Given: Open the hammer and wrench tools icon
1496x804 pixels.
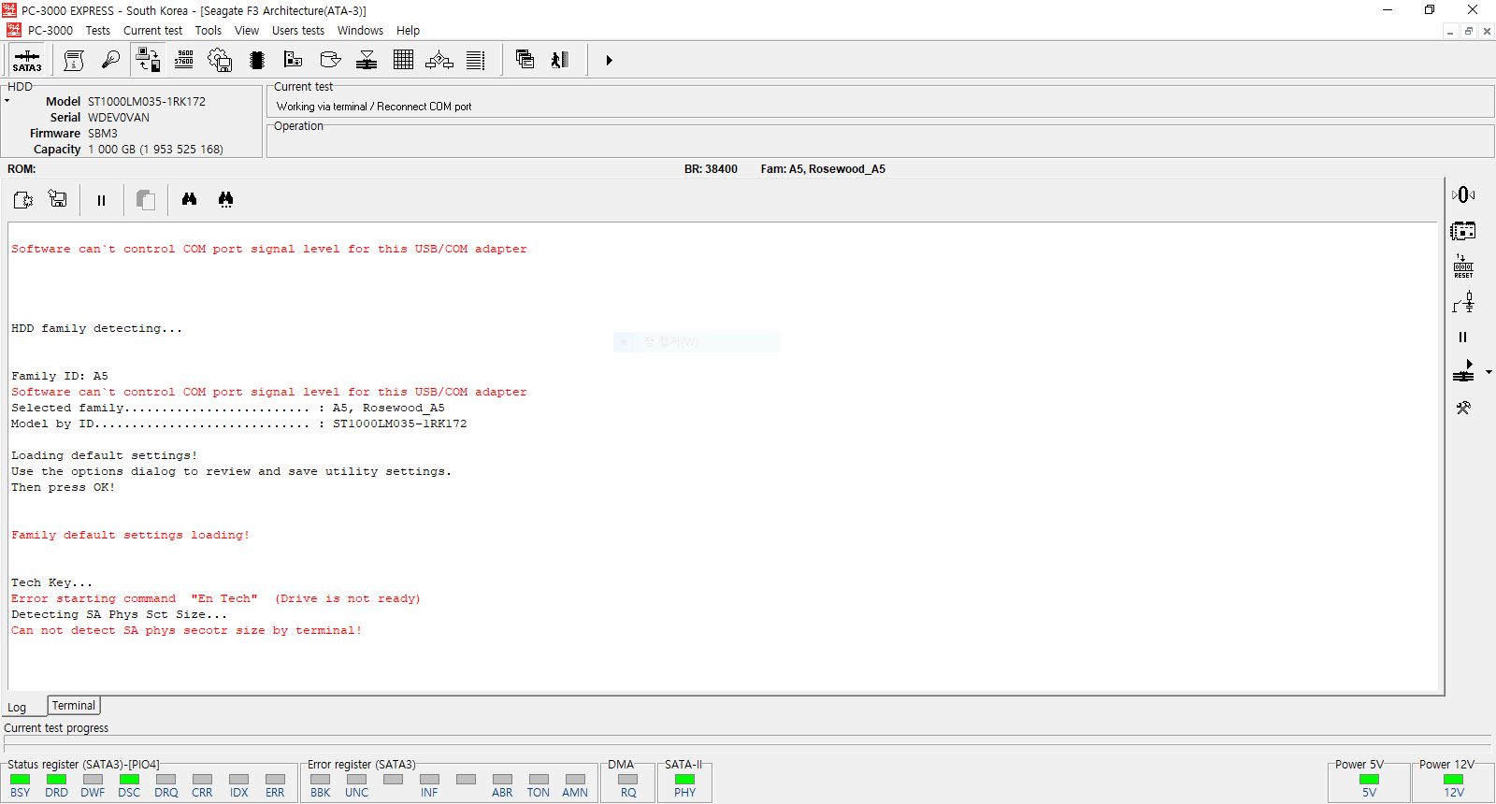Looking at the screenshot, I should [1463, 408].
